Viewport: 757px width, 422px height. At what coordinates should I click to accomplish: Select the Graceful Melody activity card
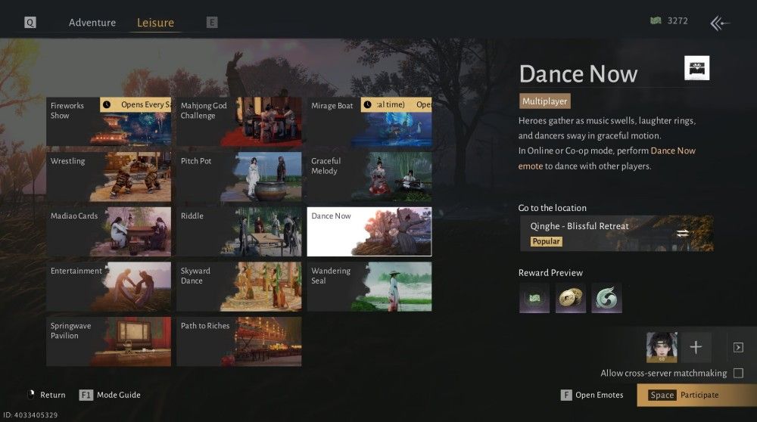coord(369,176)
